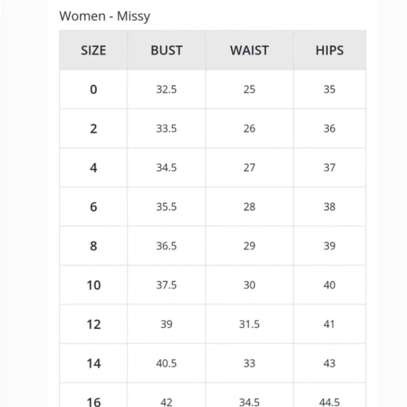407x407 pixels.
Task: Select the size 0 row label
Action: [93, 90]
